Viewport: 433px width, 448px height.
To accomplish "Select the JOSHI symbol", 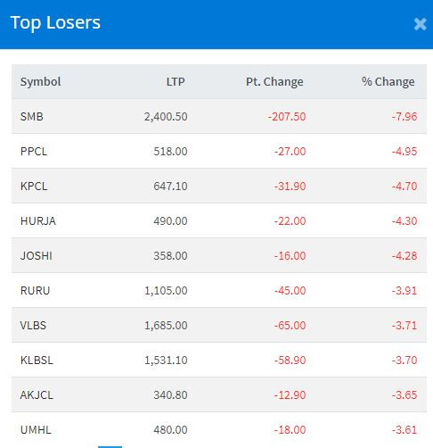I will [x=37, y=255].
